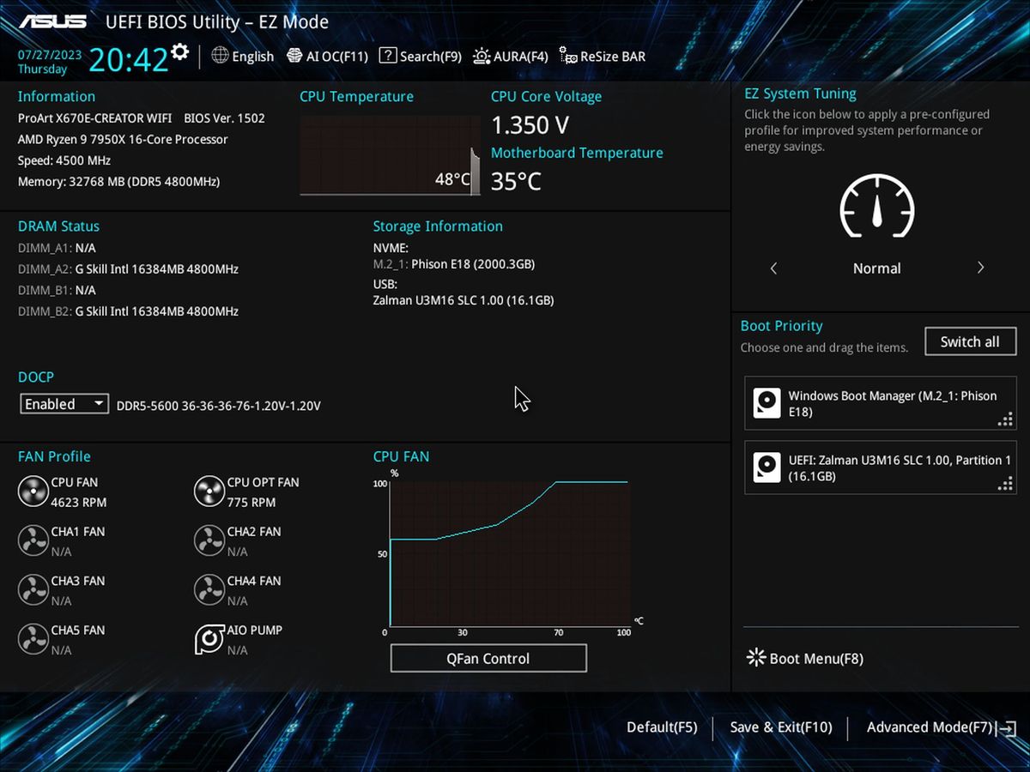Select the Windows Boot Manager boot entry
This screenshot has height=772, width=1030.
(881, 403)
